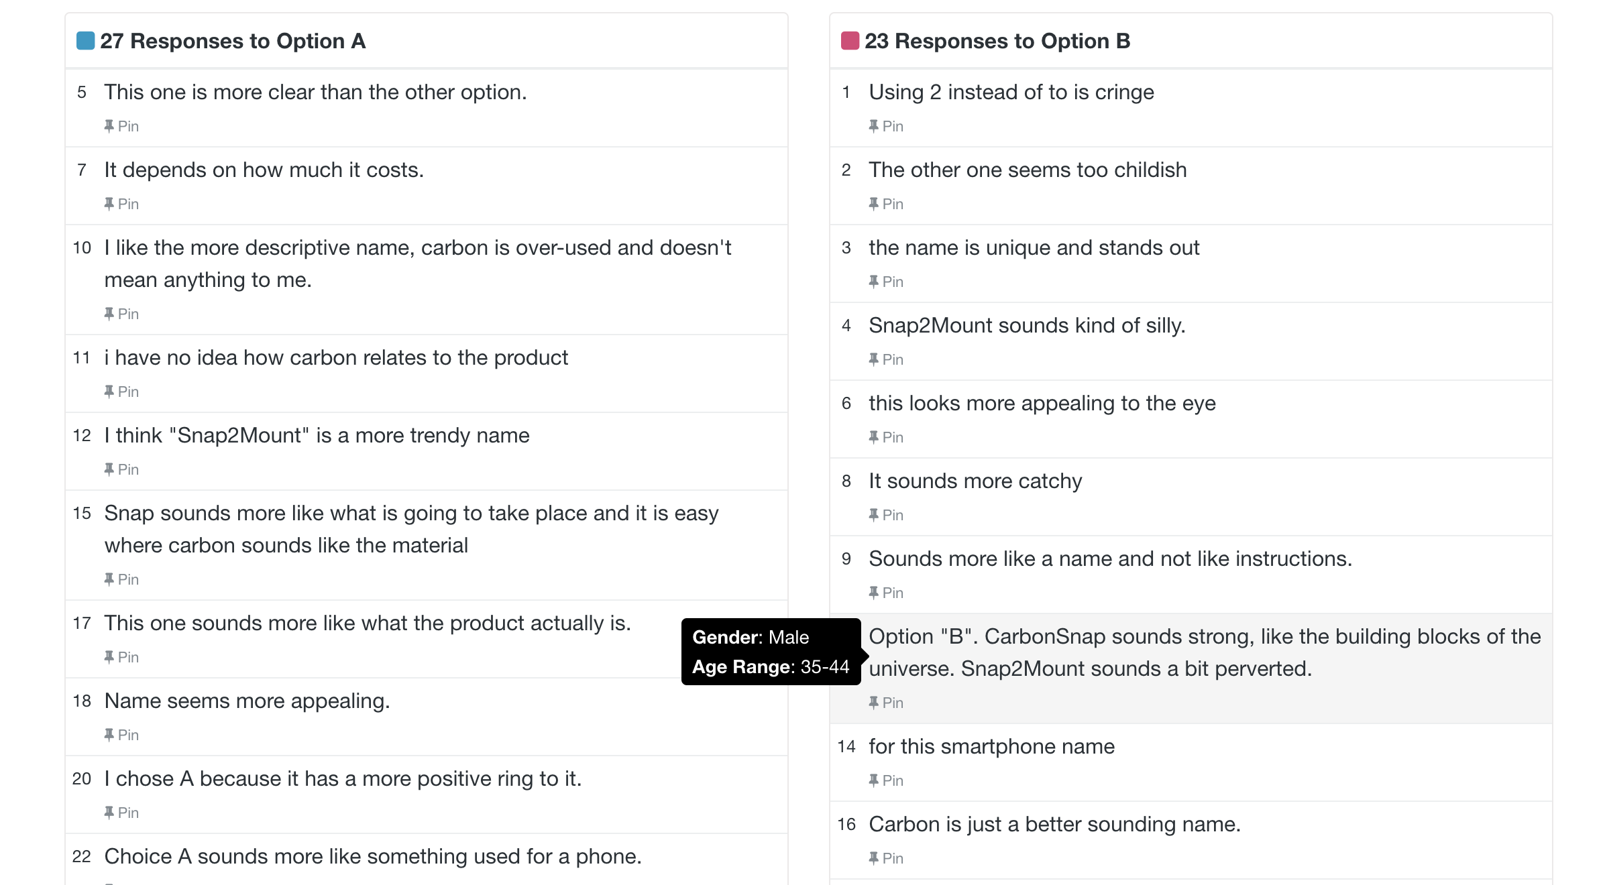Pin the 'It sounds more catchy' response
The image size is (1603, 885).
[886, 515]
